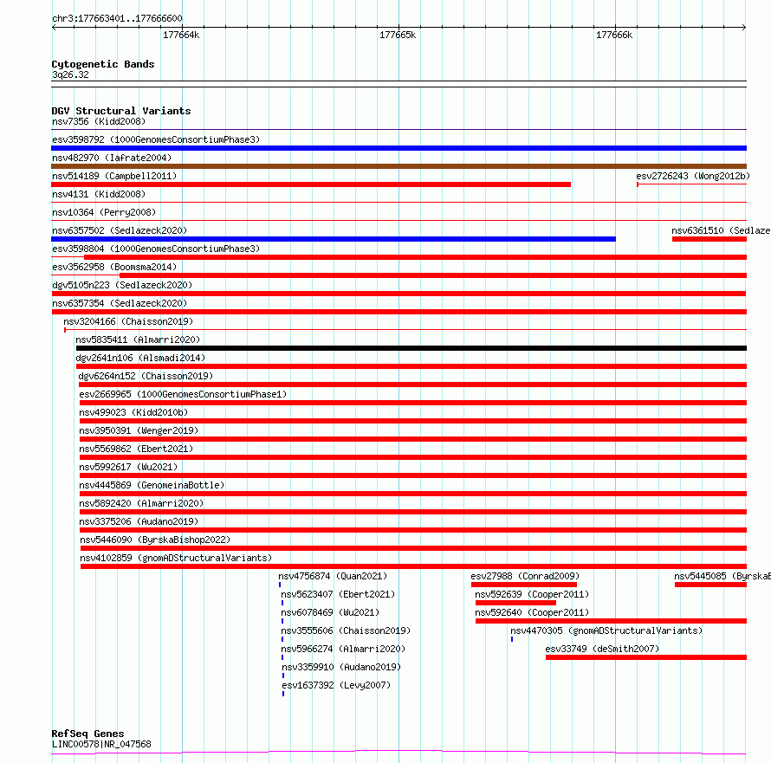Select dgv5105n223 Sedlazeck2020 label
This screenshot has height=763, width=771.
tap(122, 285)
